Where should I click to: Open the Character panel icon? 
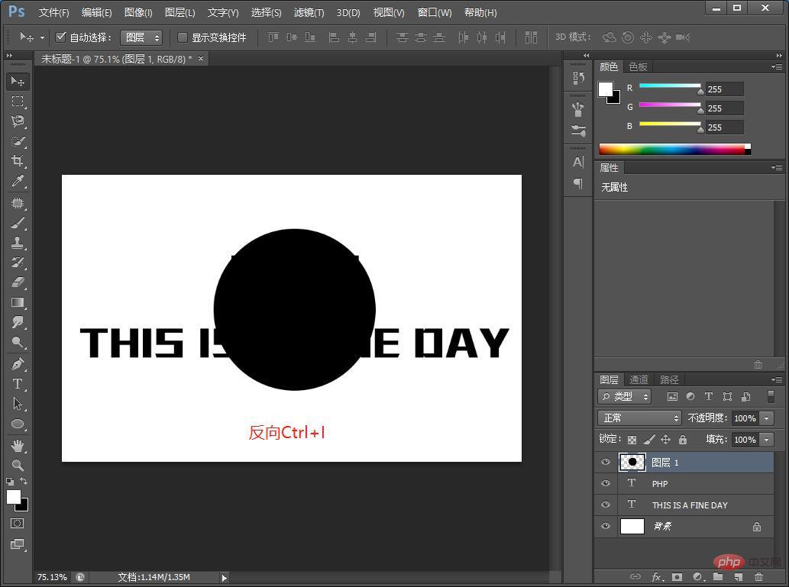coord(578,162)
